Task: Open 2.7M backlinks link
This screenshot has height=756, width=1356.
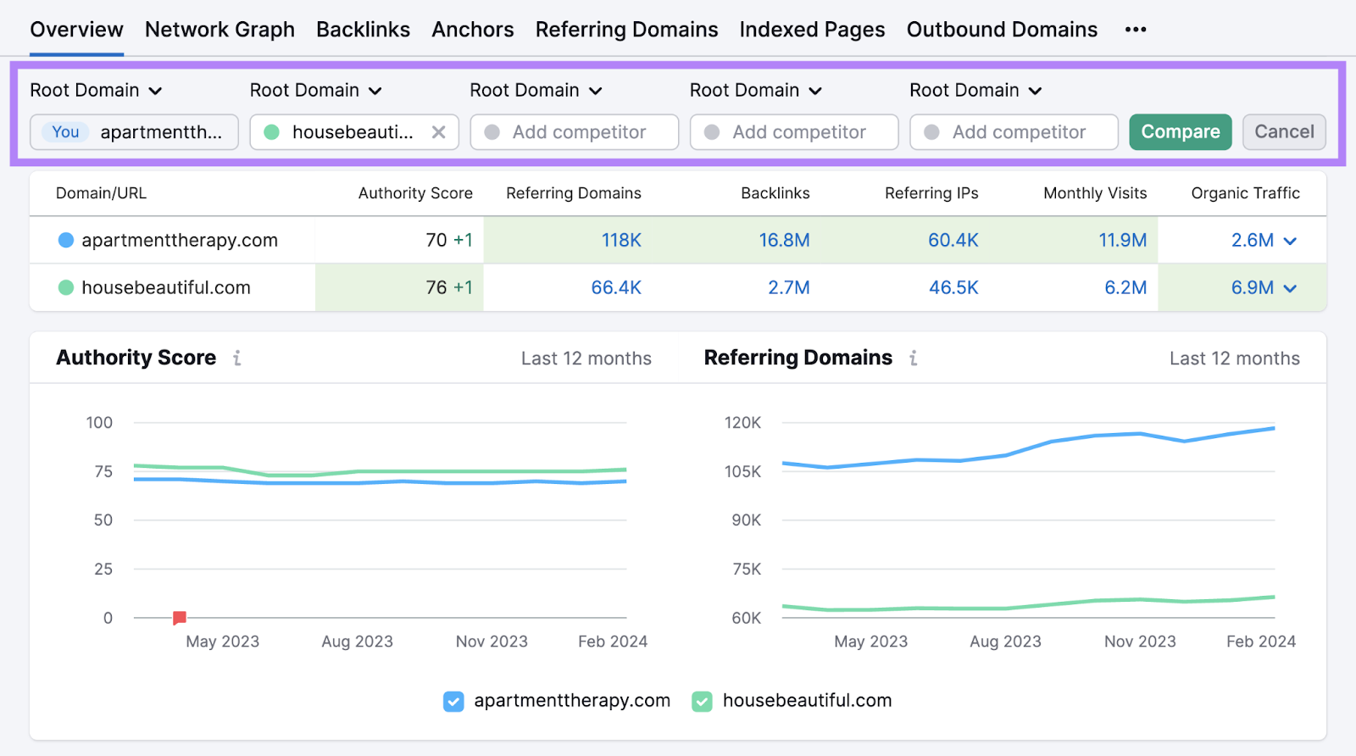Action: [x=788, y=287]
